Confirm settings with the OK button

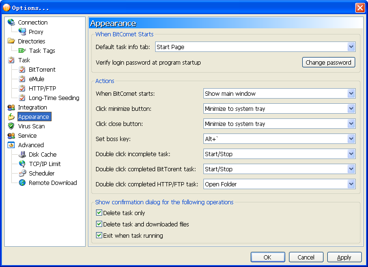tap(268, 258)
